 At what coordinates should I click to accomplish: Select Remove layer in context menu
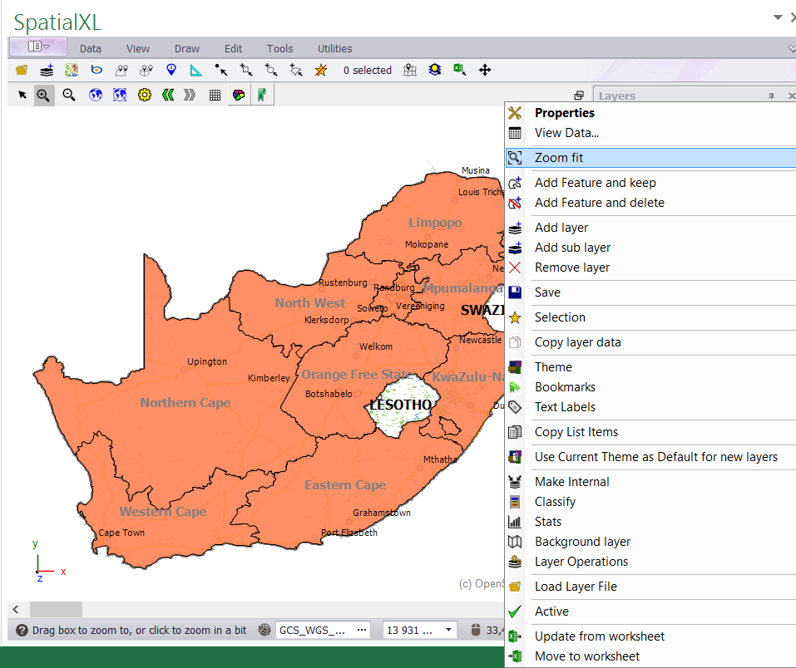571,268
